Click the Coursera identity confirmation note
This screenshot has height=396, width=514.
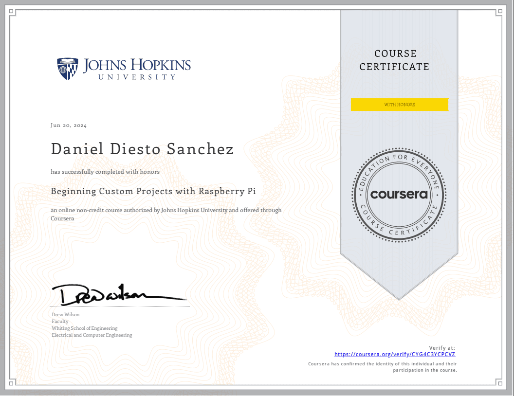[x=383, y=367]
